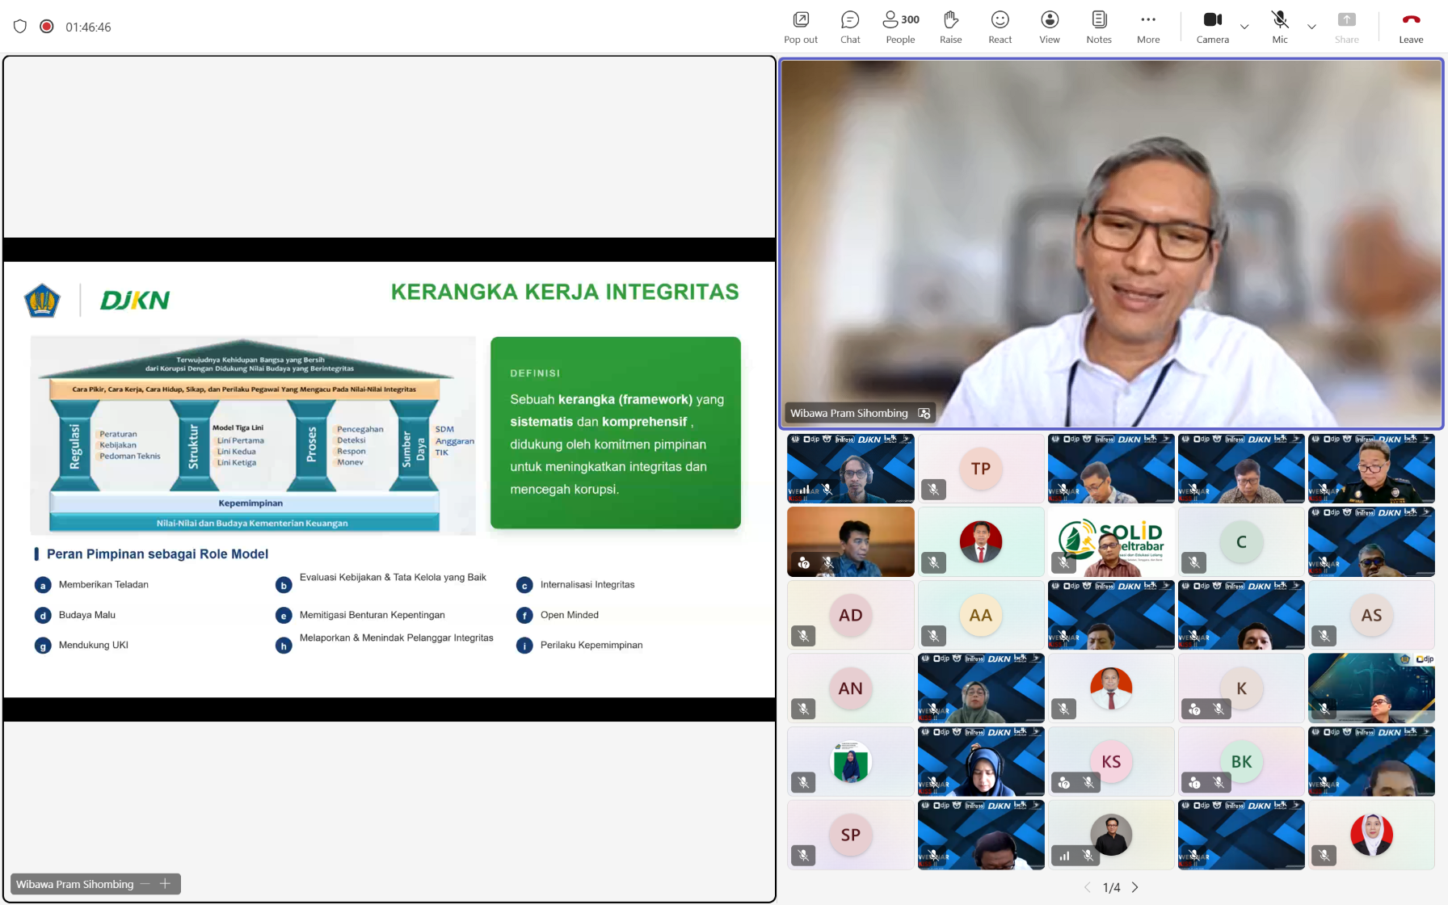This screenshot has height=905, width=1448.
Task: Open the Chat panel
Action: [x=850, y=27]
